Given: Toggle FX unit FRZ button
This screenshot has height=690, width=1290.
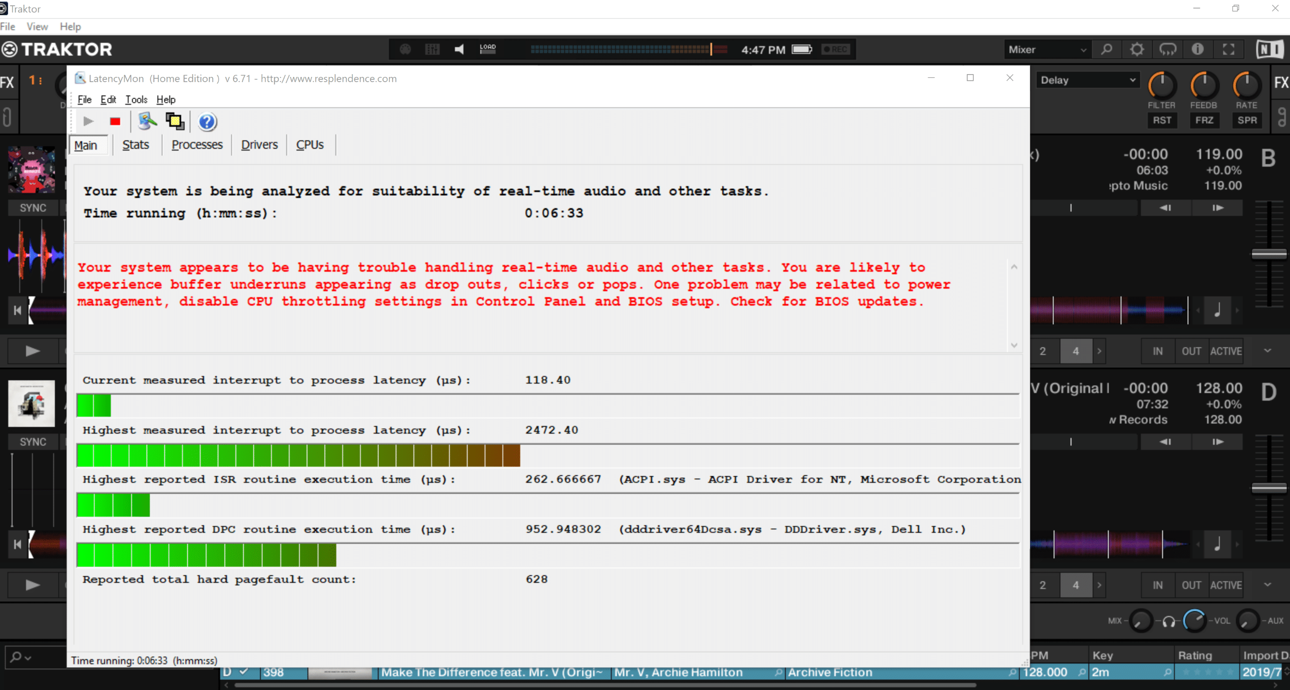Looking at the screenshot, I should click(x=1205, y=121).
